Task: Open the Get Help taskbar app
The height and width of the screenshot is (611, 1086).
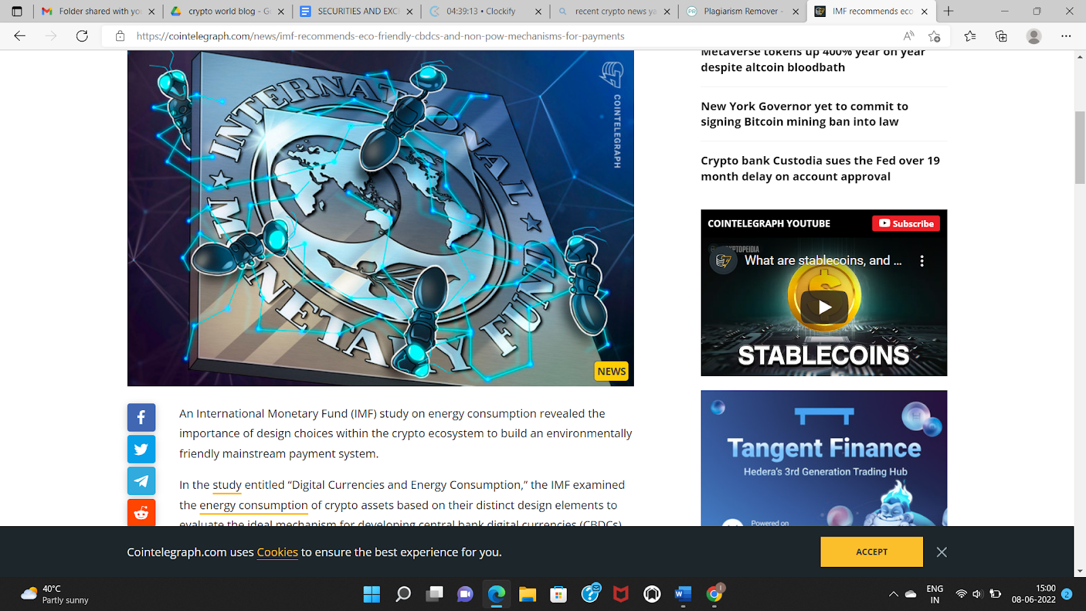Action: [x=591, y=593]
